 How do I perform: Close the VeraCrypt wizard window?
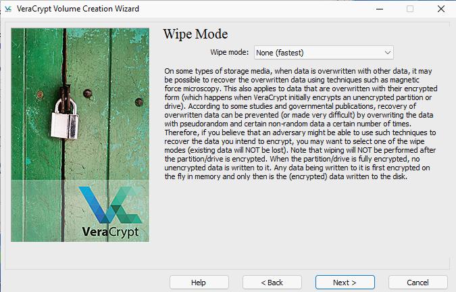tap(441, 9)
